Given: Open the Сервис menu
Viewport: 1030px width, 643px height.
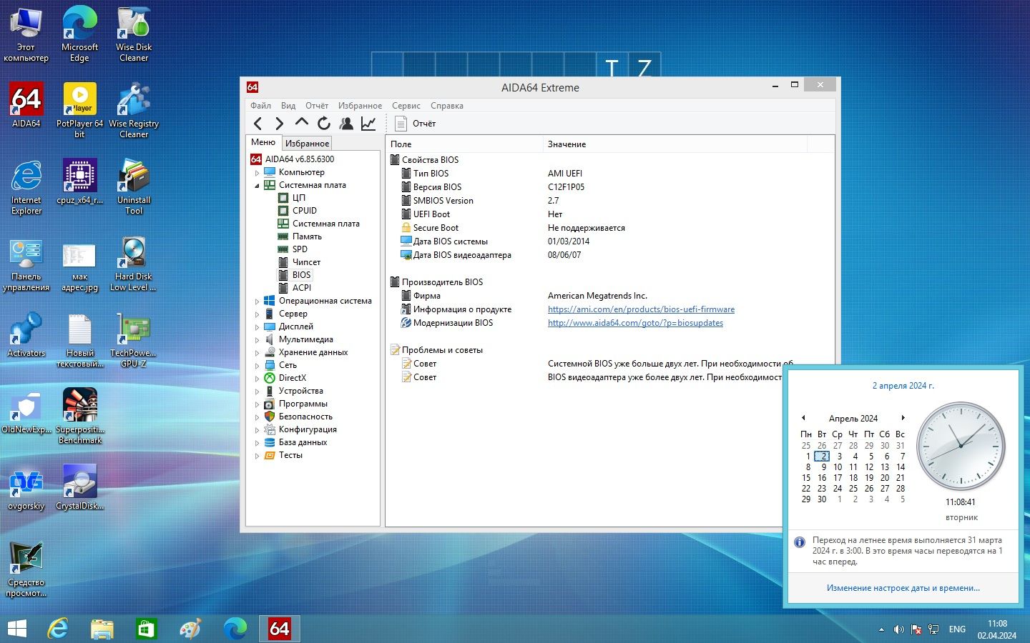Looking at the screenshot, I should pos(406,106).
